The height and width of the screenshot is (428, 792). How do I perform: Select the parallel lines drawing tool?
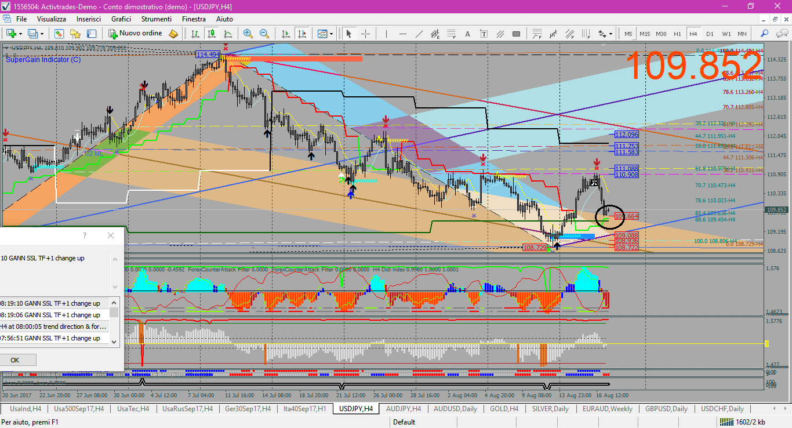click(x=500, y=34)
